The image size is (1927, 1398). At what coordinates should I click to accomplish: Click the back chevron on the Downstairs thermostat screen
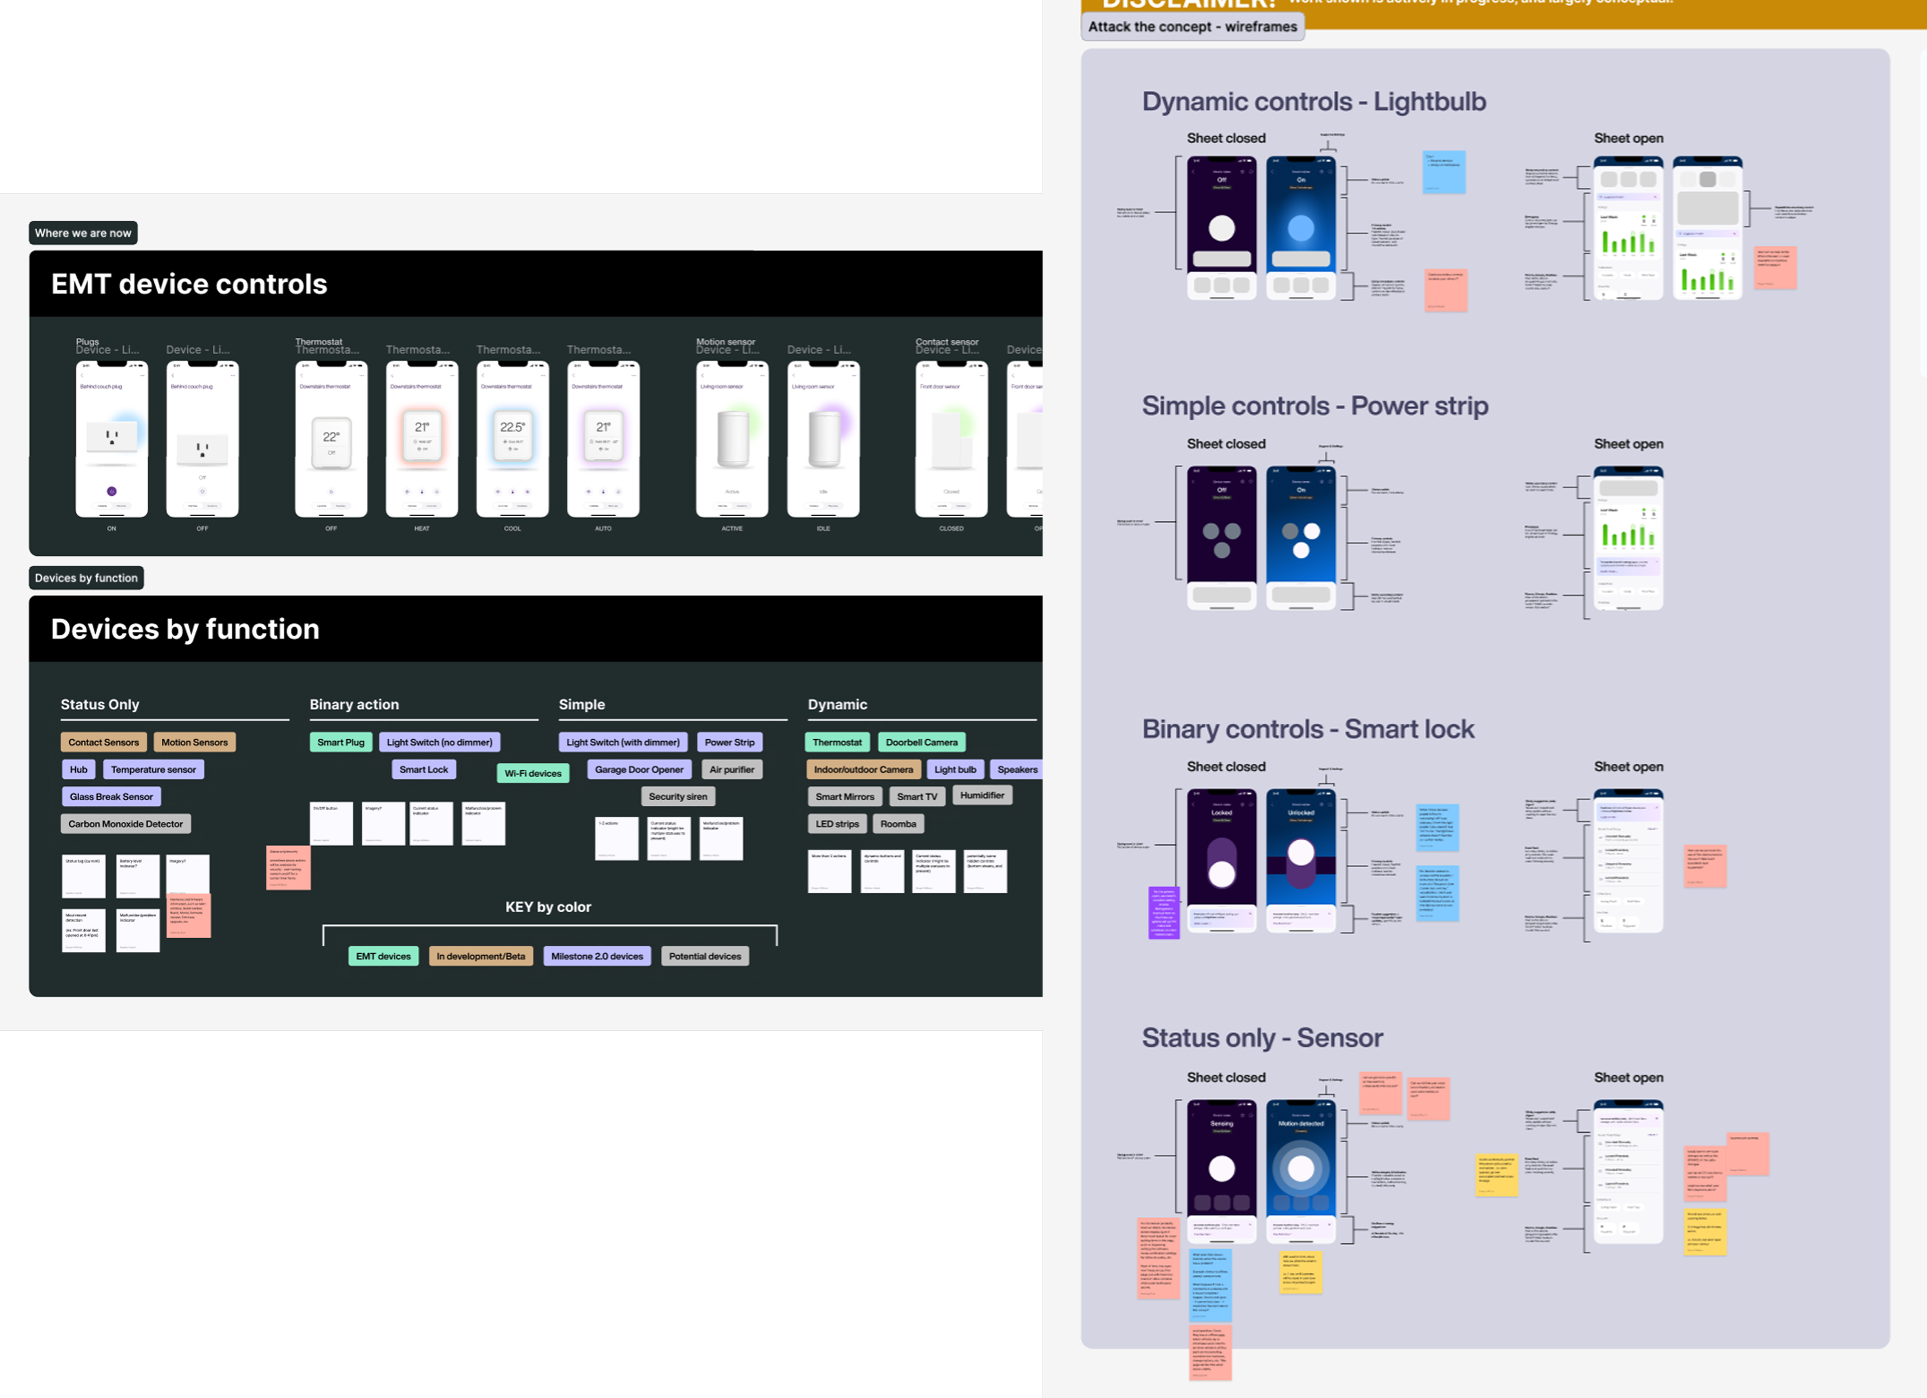pyautogui.click(x=302, y=375)
